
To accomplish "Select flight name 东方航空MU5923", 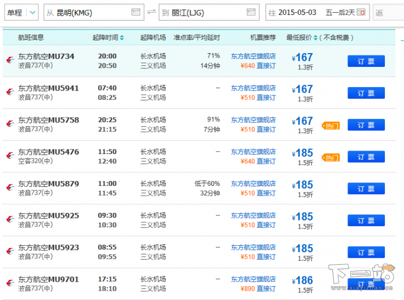I will pyautogui.click(x=48, y=247).
